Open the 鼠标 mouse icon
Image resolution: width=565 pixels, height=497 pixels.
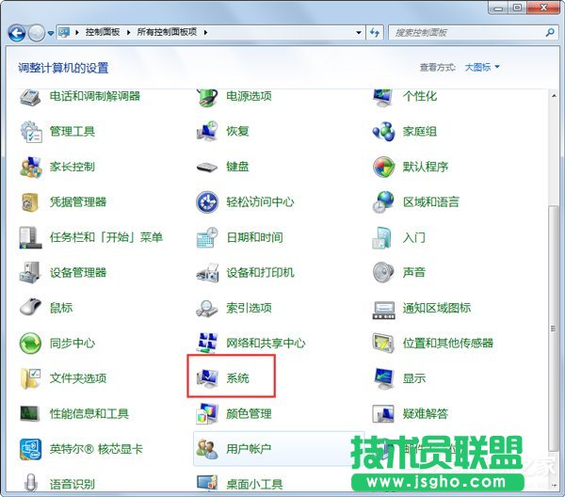[x=31, y=307]
